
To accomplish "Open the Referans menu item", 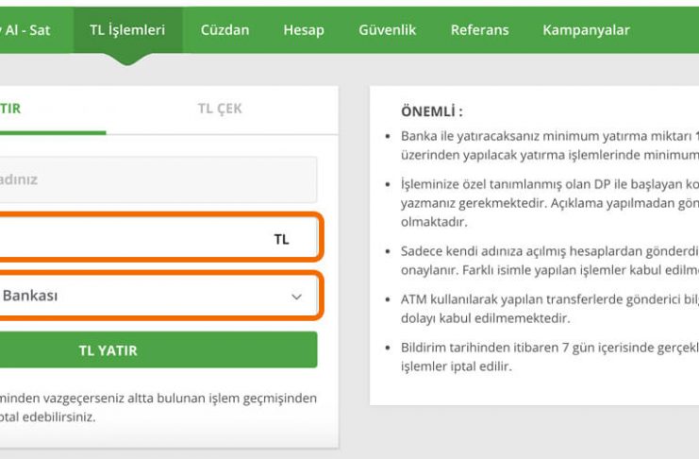I will pyautogui.click(x=479, y=30).
